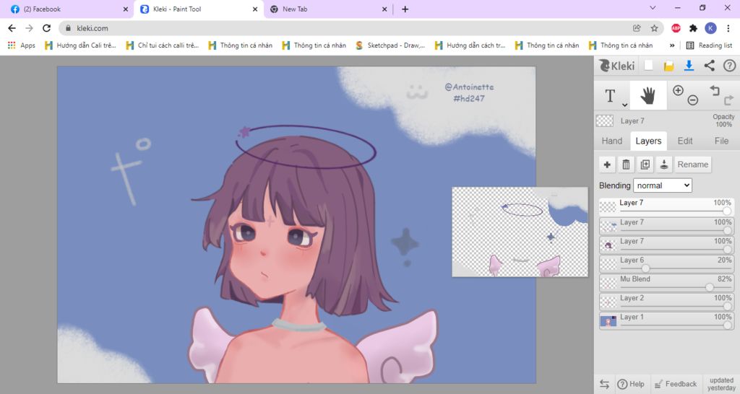Close the Facebook tab

[x=126, y=9]
